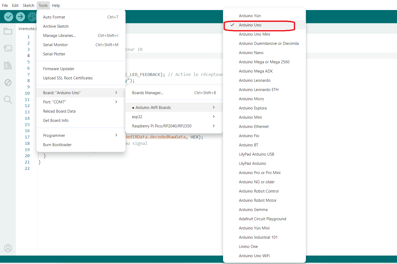Click Burn Bootloader
Image resolution: width=397 pixels, height=264 pixels.
81,145
